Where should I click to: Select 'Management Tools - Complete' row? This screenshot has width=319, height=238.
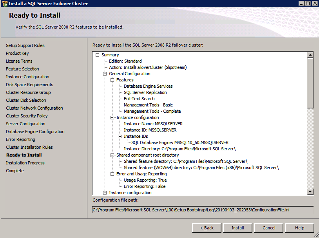pos(152,112)
